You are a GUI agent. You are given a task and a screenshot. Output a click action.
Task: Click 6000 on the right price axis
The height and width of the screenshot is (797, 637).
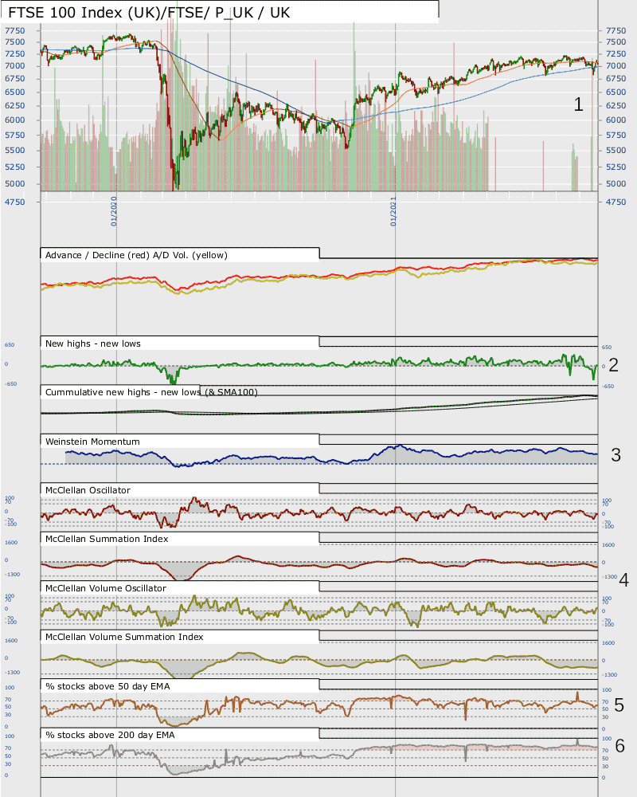click(x=616, y=120)
